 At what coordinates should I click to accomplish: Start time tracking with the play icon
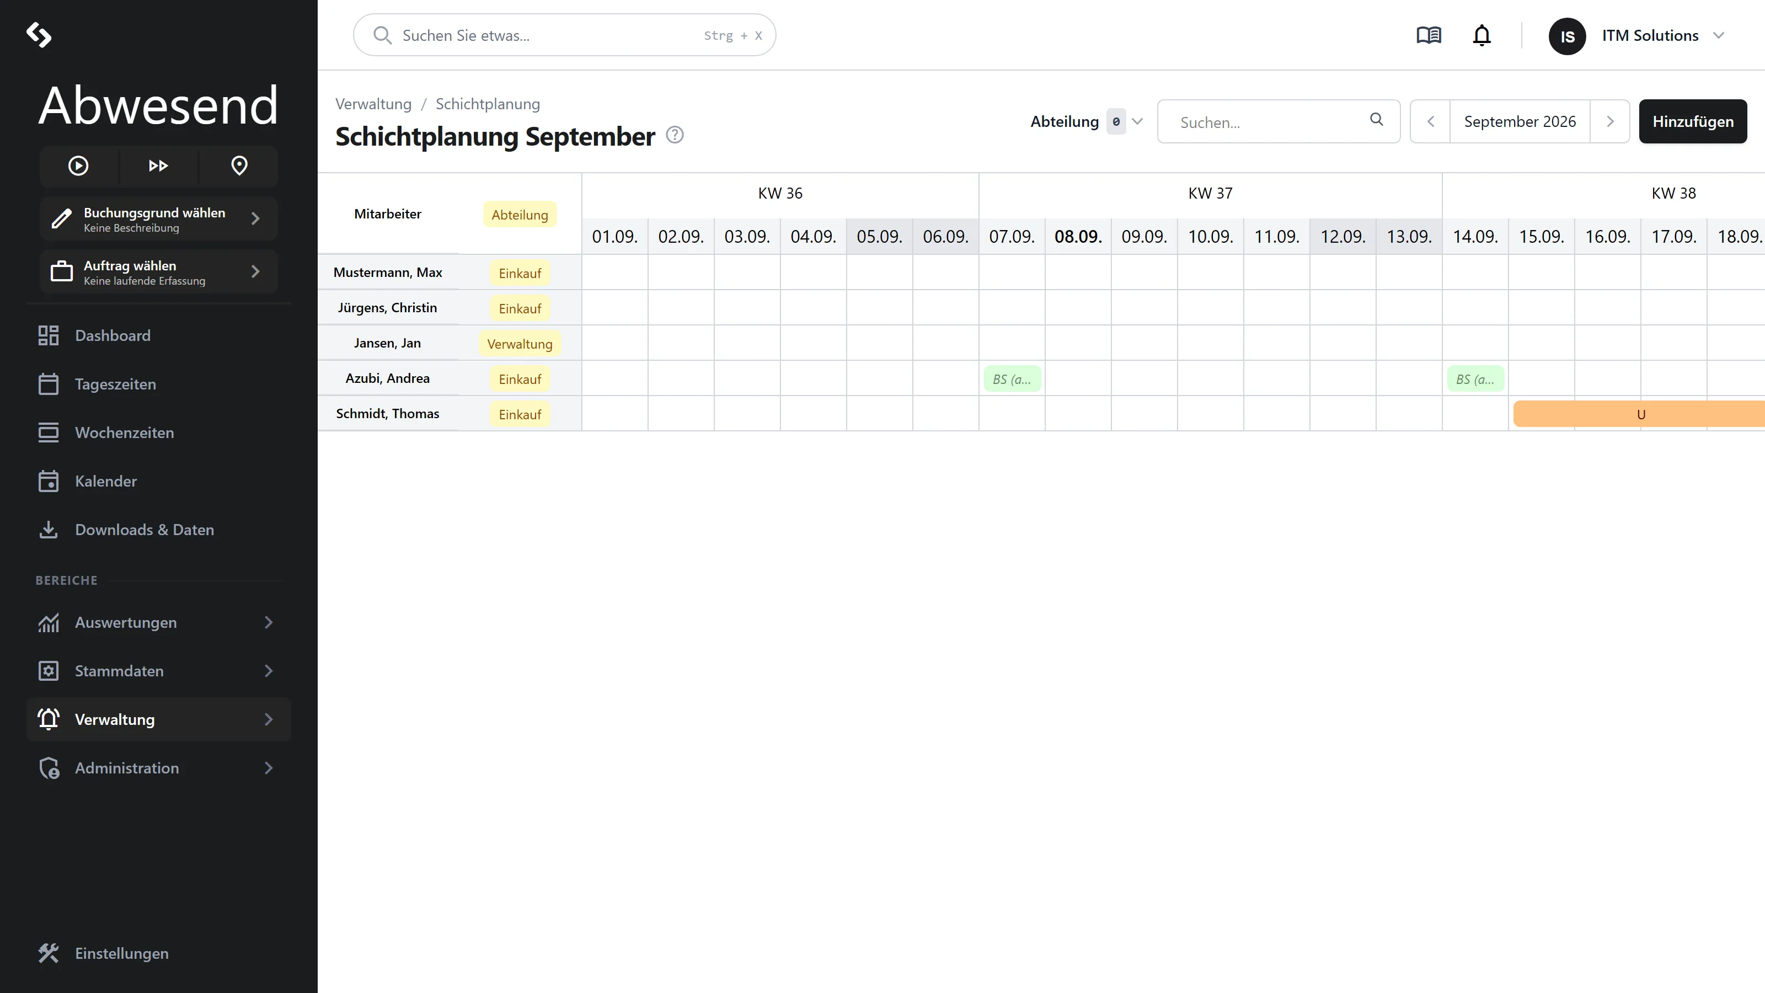point(78,166)
